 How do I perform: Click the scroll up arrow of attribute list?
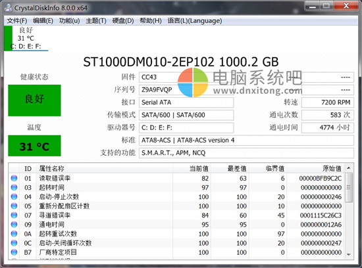349,168
